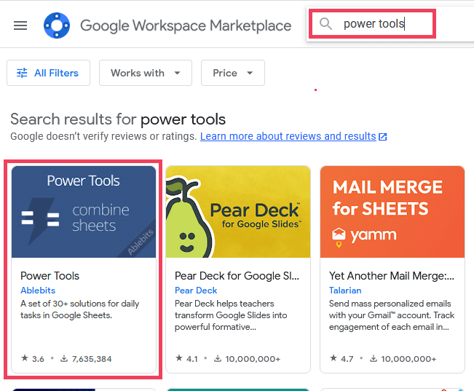
Task: Open the Pear Deck developer link
Action: coord(196,291)
